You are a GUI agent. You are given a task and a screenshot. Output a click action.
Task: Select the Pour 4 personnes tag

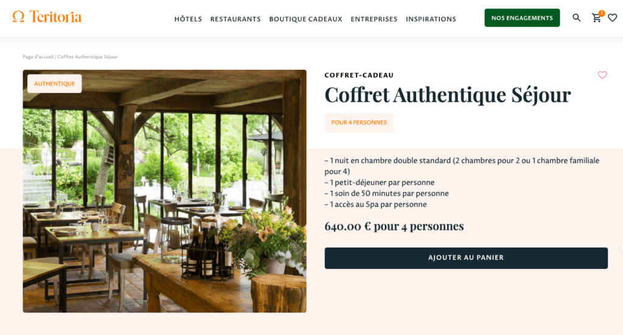(359, 123)
